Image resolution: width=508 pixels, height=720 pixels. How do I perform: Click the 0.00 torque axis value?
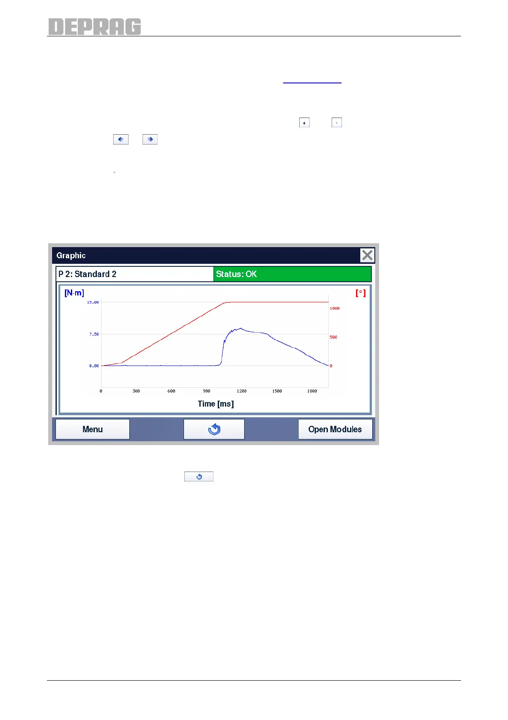tap(94, 366)
